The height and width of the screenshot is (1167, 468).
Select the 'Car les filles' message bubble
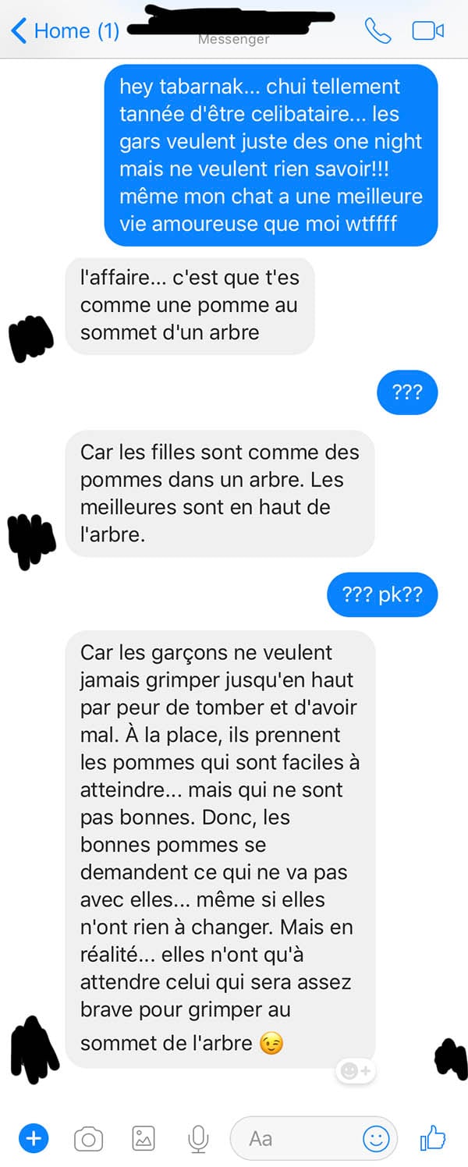click(x=220, y=493)
